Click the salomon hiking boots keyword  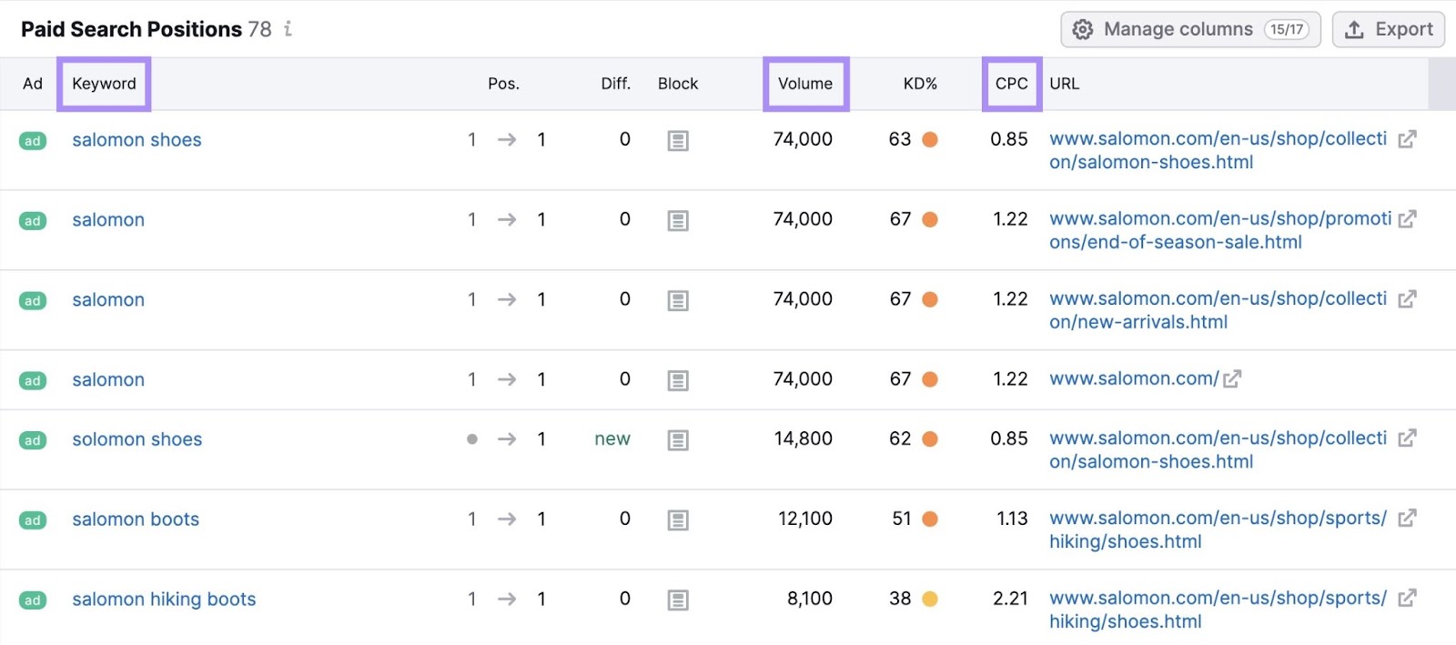(164, 599)
